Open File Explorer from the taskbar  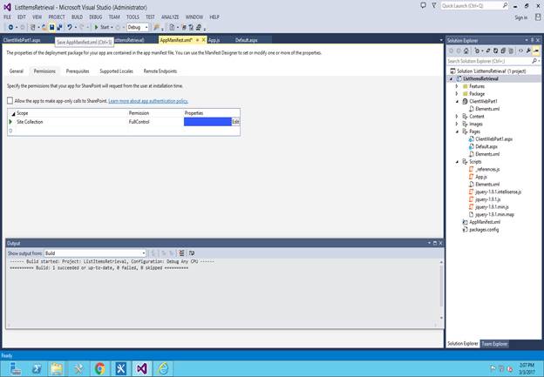pos(57,368)
